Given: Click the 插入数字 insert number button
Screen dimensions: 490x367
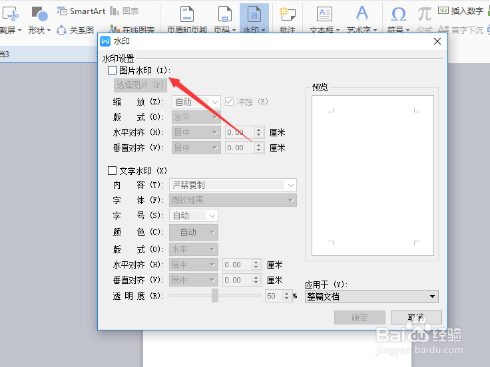Looking at the screenshot, I should 461,11.
